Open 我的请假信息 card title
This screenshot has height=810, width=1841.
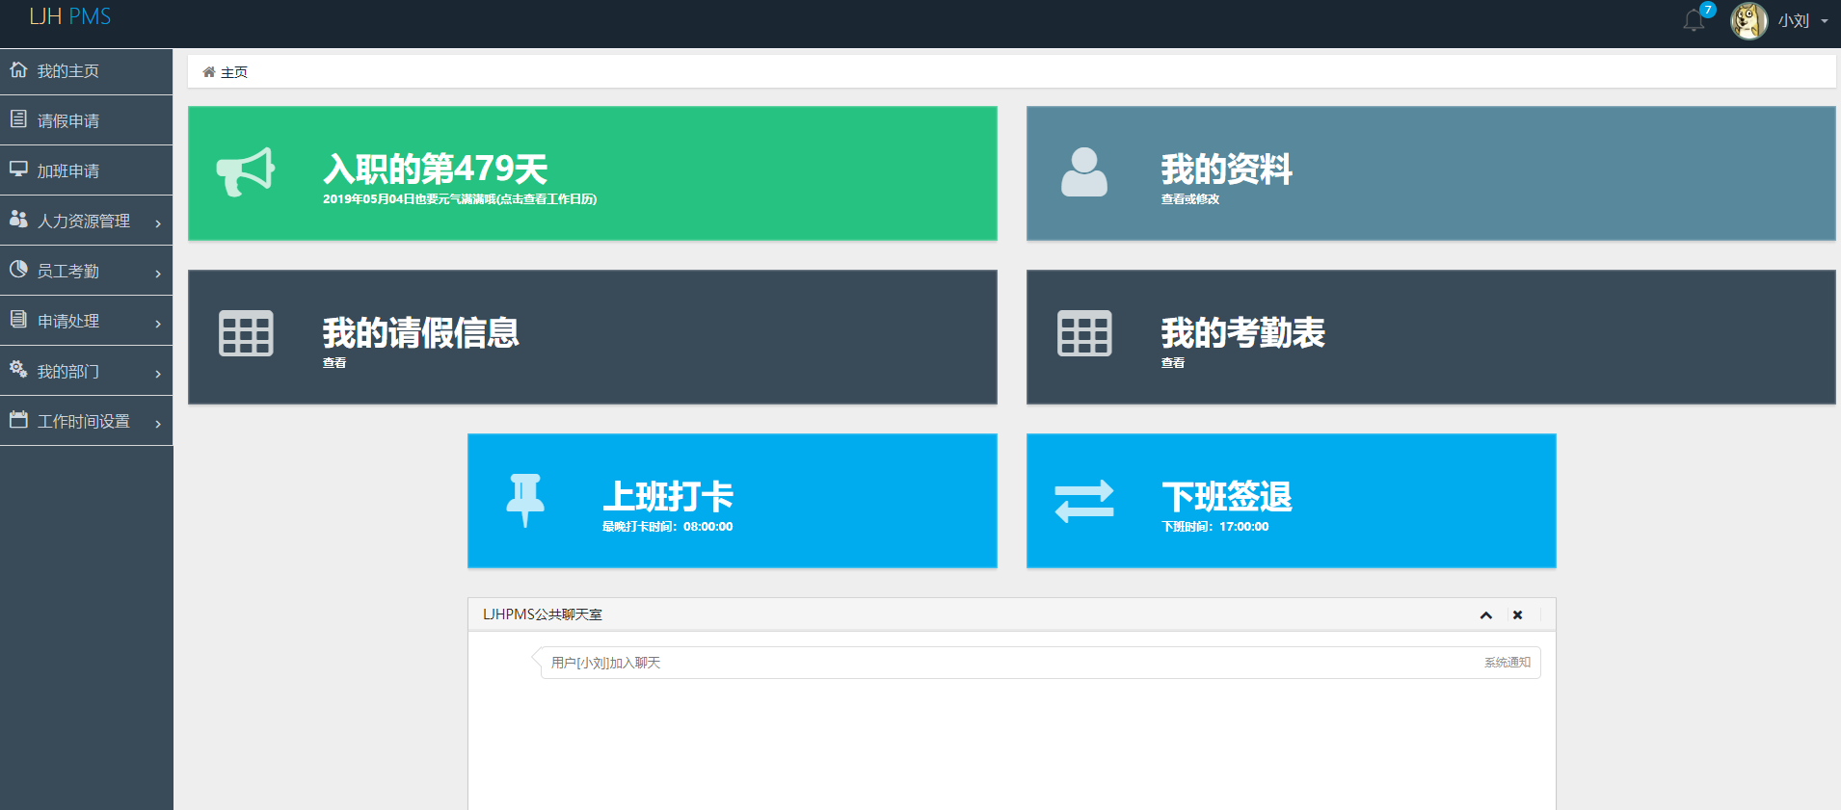click(421, 332)
